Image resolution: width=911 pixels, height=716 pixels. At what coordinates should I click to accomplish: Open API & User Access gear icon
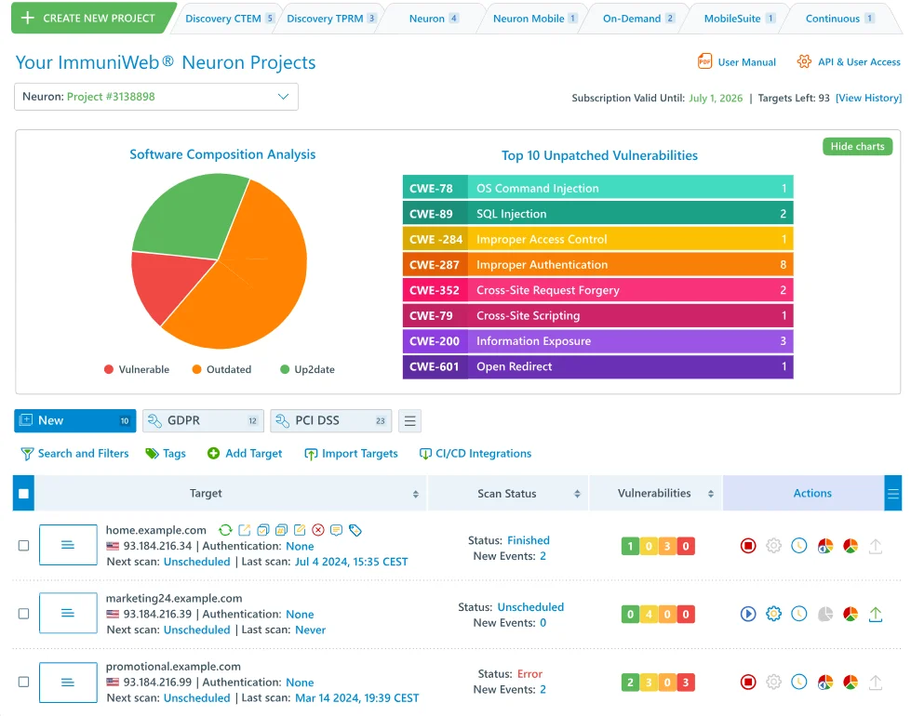[x=804, y=61]
